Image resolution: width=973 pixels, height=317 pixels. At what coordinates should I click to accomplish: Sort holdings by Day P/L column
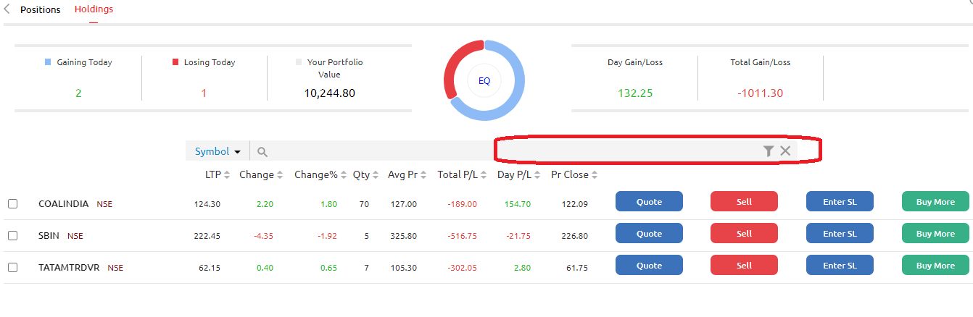click(x=519, y=174)
